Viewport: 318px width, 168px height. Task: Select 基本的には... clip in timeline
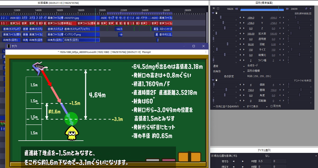(x=166, y=34)
